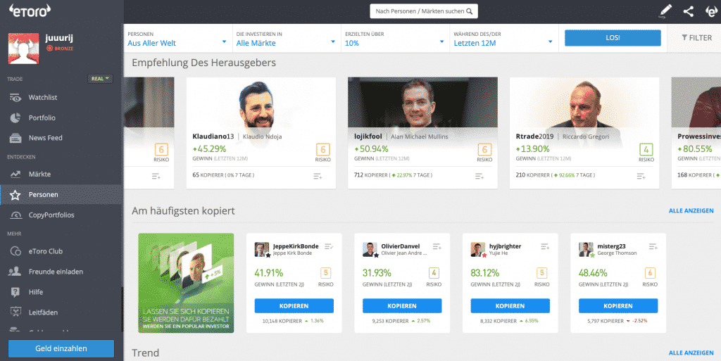
Task: Click the Personen star icon
Action: point(15,195)
